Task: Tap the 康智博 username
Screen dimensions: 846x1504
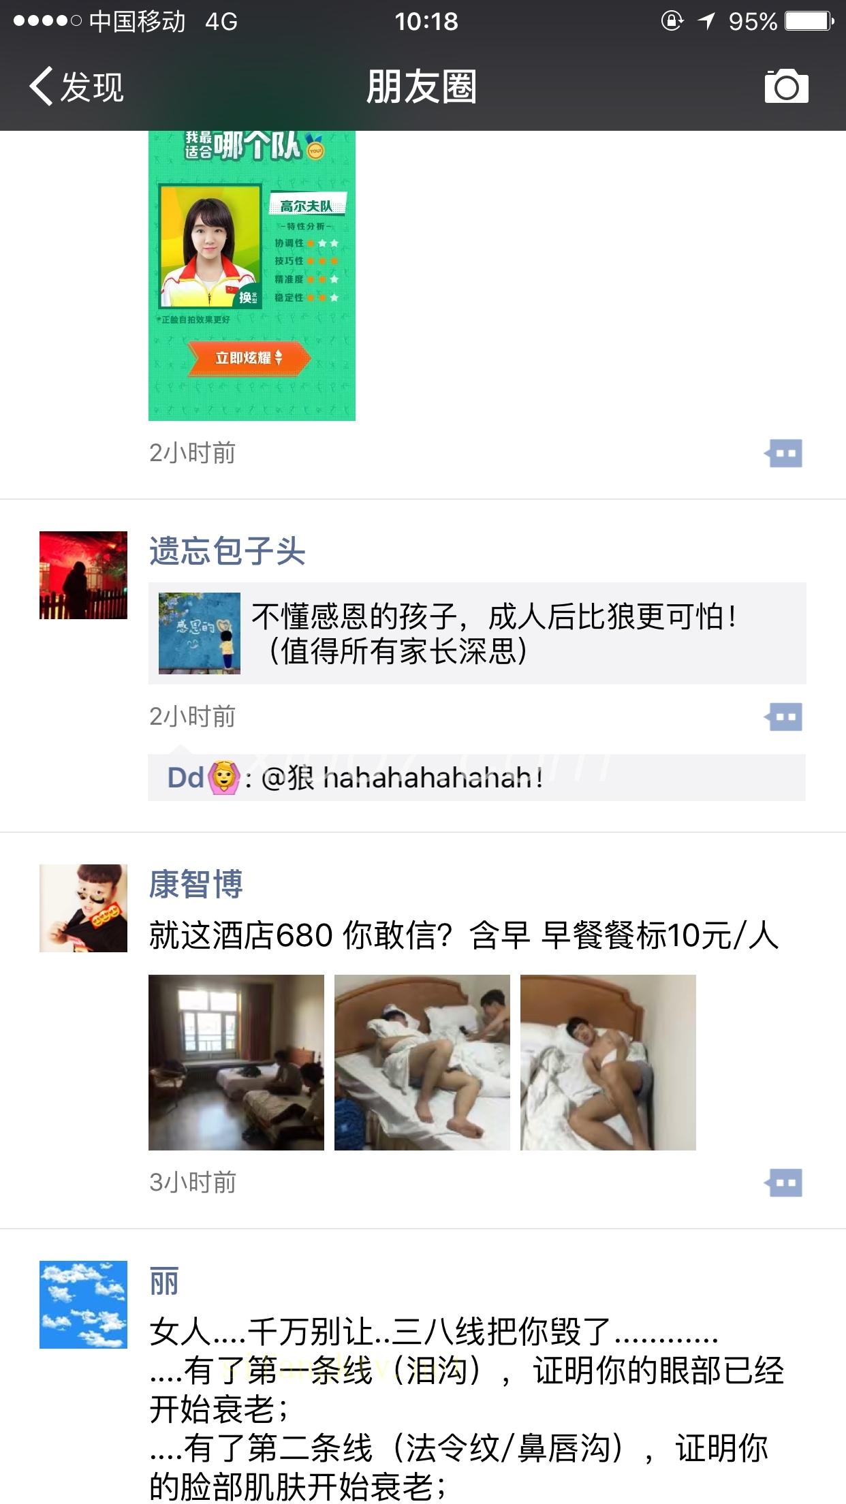Action: click(x=195, y=884)
